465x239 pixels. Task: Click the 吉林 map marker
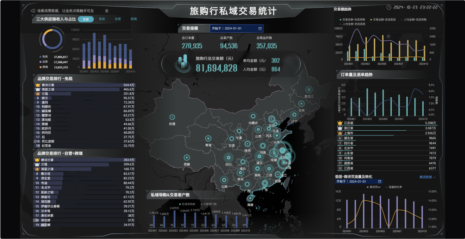(301, 104)
